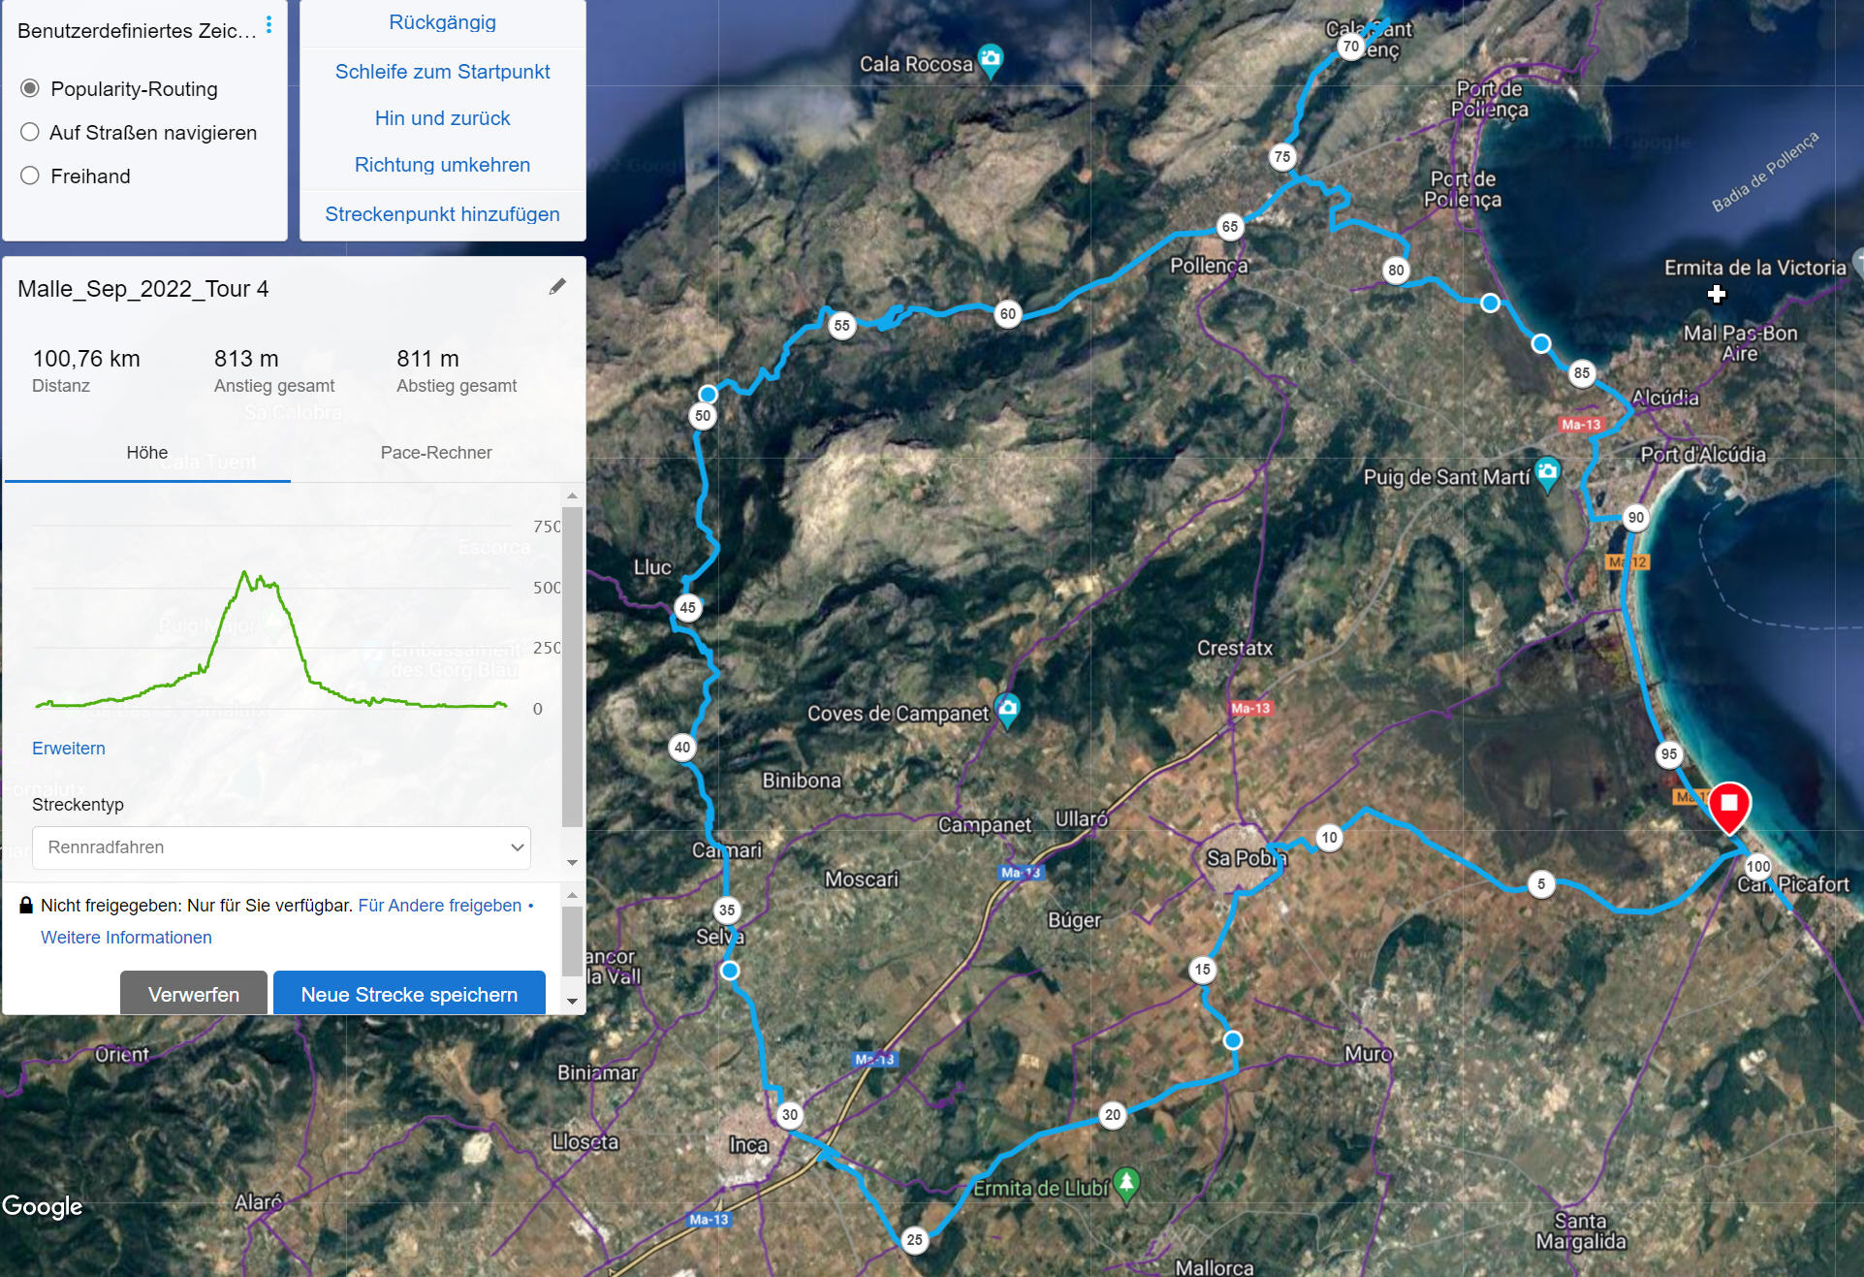
Task: Expand the elevation chart via Erweitern
Action: tap(68, 748)
